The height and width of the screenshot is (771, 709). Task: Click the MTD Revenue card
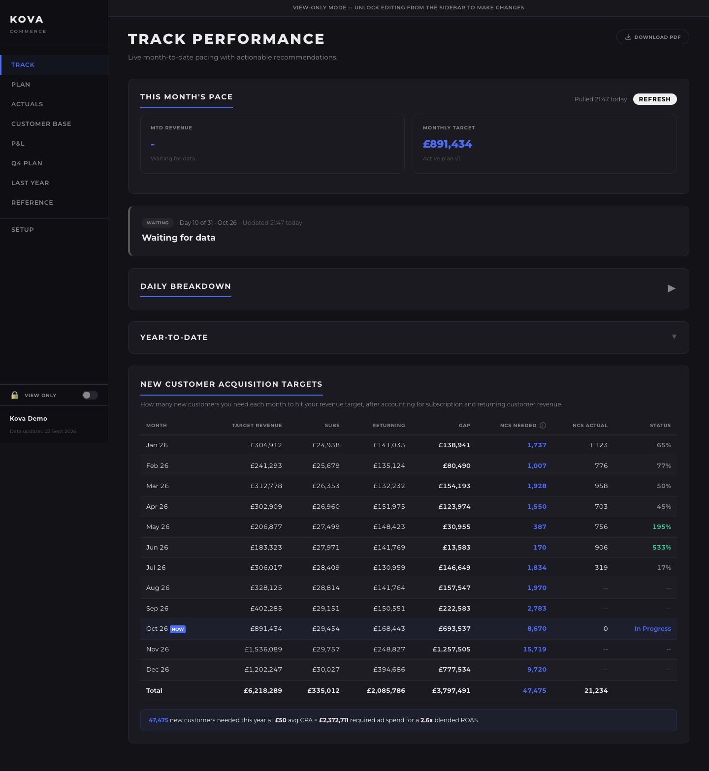tap(272, 144)
